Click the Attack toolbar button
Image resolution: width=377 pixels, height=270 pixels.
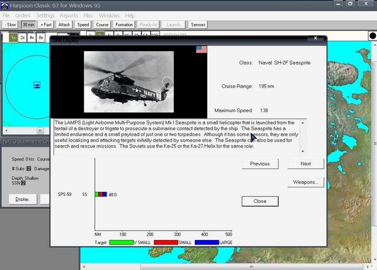pos(64,25)
